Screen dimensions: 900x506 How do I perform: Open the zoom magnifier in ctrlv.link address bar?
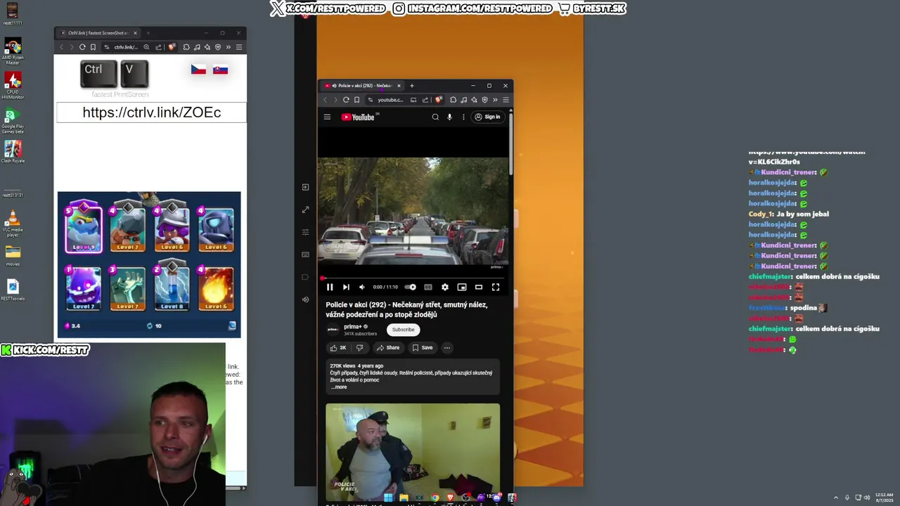point(146,47)
